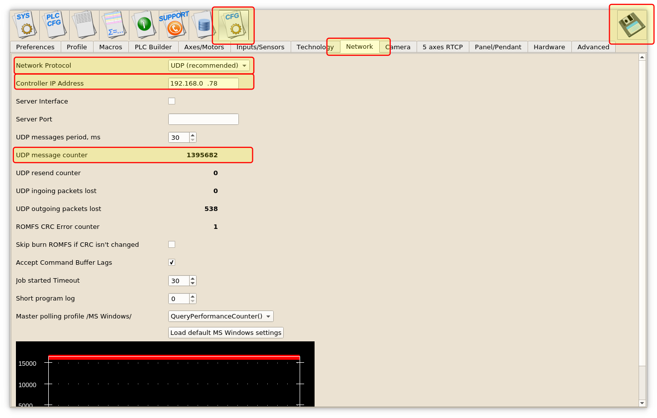Save settings with the floppy disk icon
The image size is (657, 418).
(x=632, y=24)
